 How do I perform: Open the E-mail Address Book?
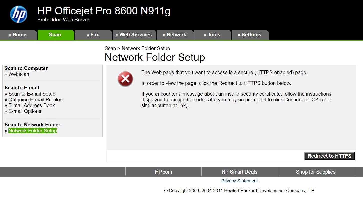pos(32,105)
